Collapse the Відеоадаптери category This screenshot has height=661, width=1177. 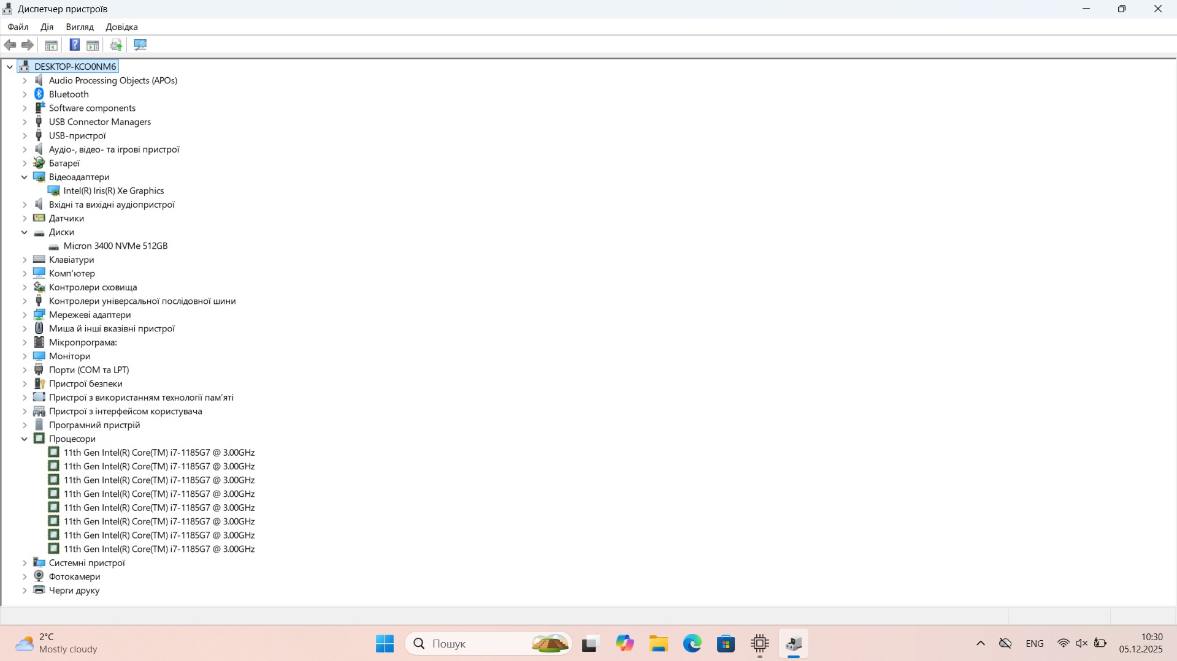25,177
